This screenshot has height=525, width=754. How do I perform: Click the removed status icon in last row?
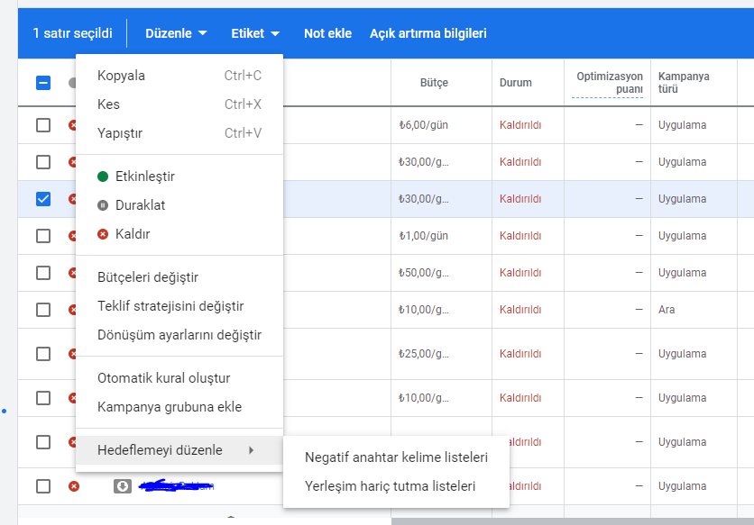point(74,486)
